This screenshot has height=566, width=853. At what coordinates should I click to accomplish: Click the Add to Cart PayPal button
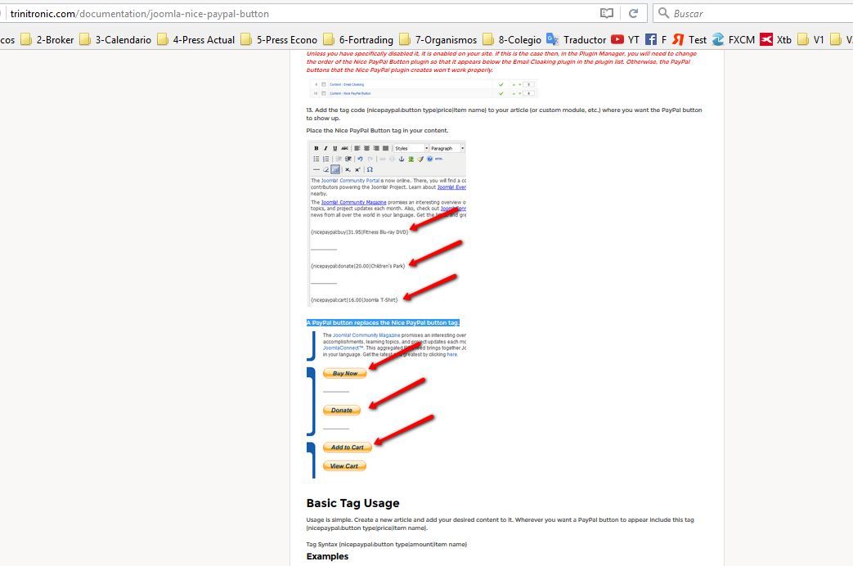click(347, 447)
